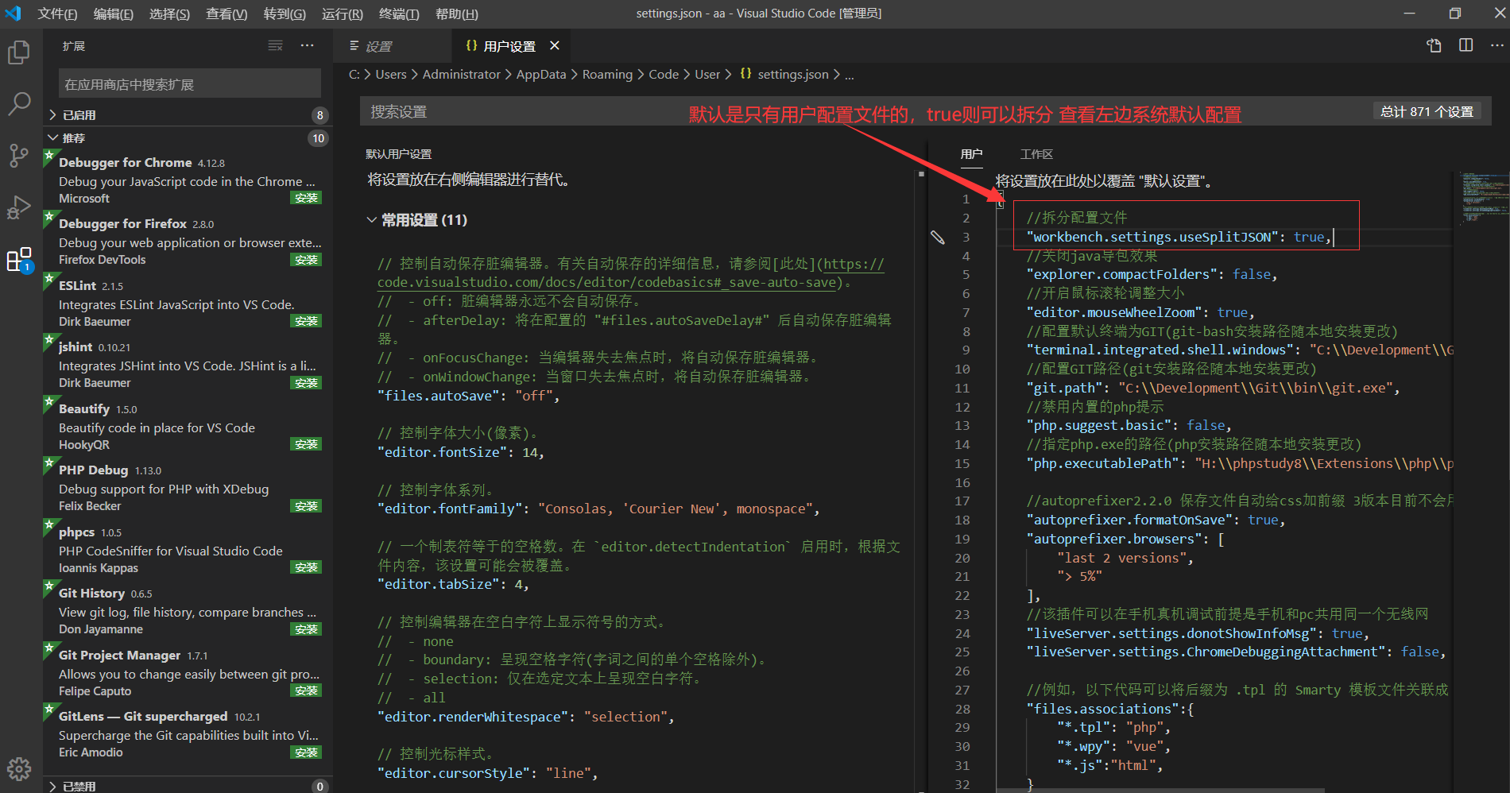Open the auto-save documentation link
The width and height of the screenshot is (1510, 793).
(x=631, y=273)
